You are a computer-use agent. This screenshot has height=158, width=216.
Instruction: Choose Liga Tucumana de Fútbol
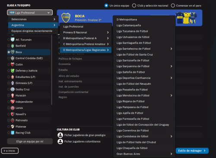click(x=144, y=31)
